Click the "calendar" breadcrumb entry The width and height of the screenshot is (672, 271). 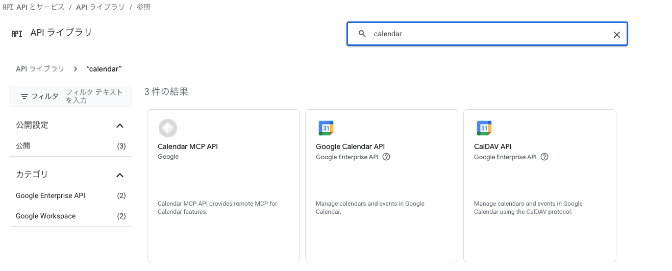coord(104,69)
